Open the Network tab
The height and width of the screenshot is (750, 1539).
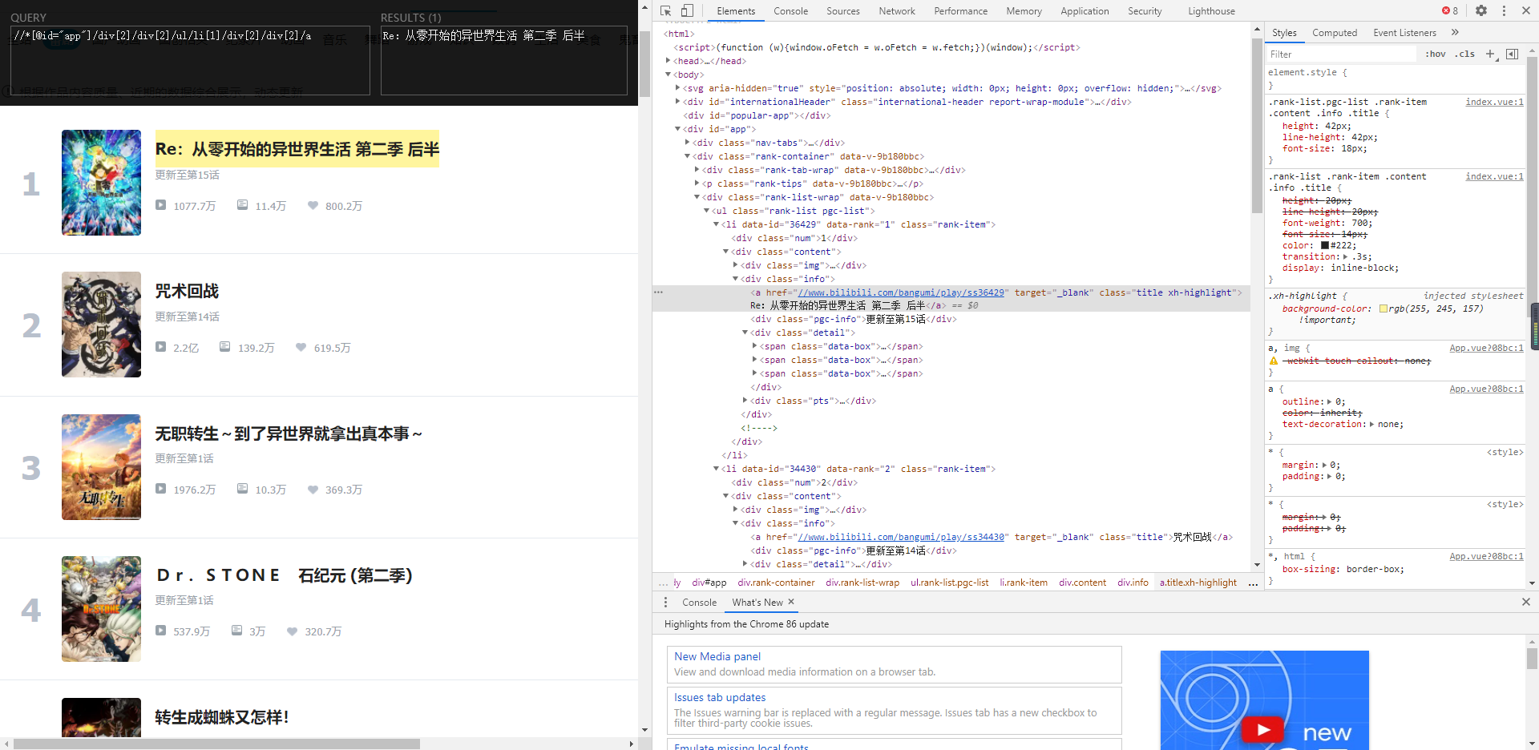coord(897,11)
